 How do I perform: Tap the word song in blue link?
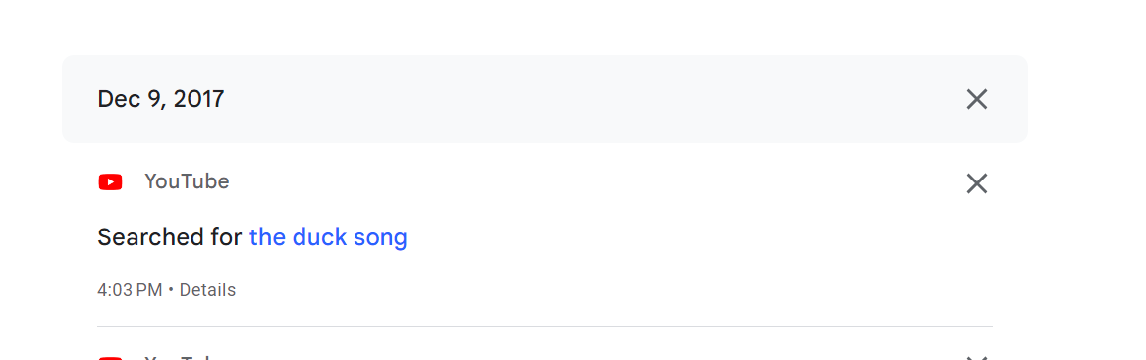(380, 238)
